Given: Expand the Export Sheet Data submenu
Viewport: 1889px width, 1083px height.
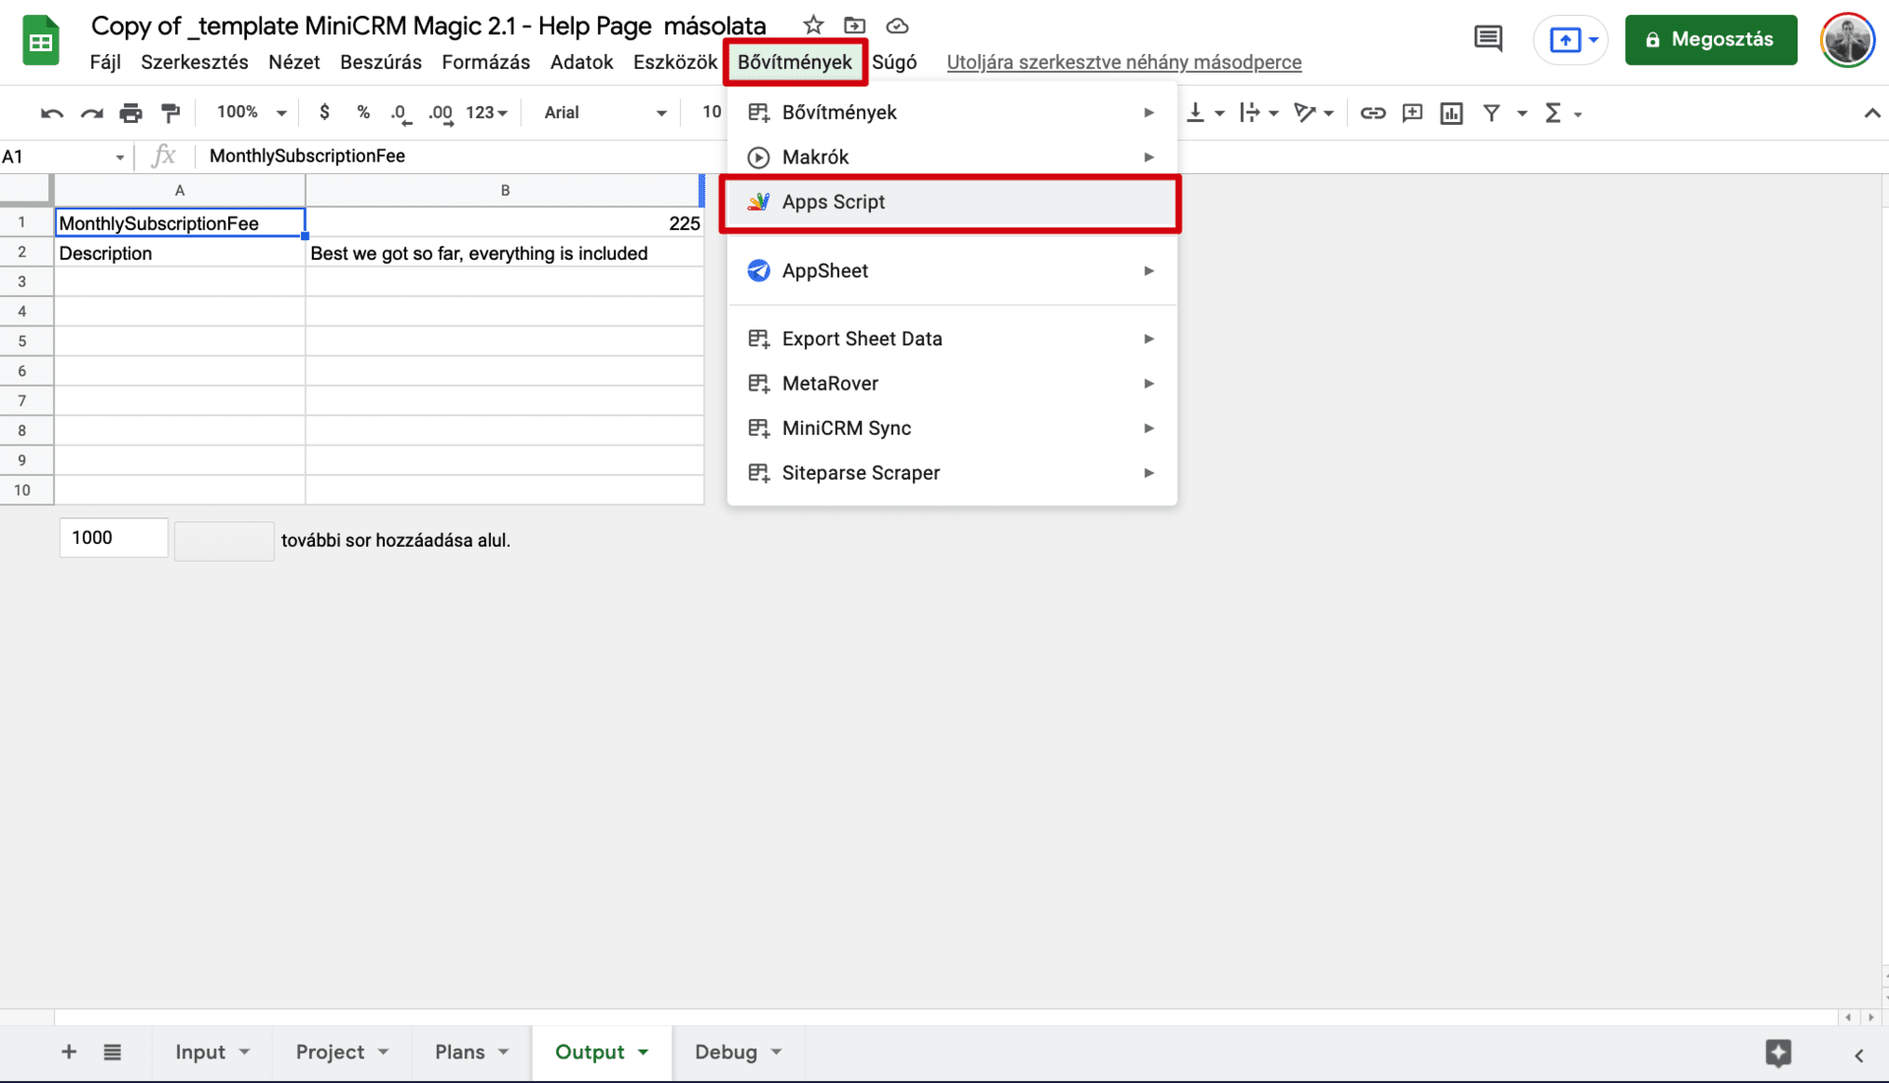Looking at the screenshot, I should point(950,339).
